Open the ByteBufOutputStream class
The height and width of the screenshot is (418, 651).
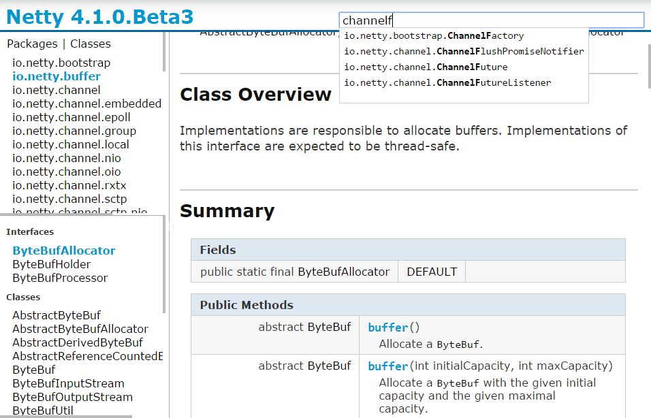[x=72, y=398]
